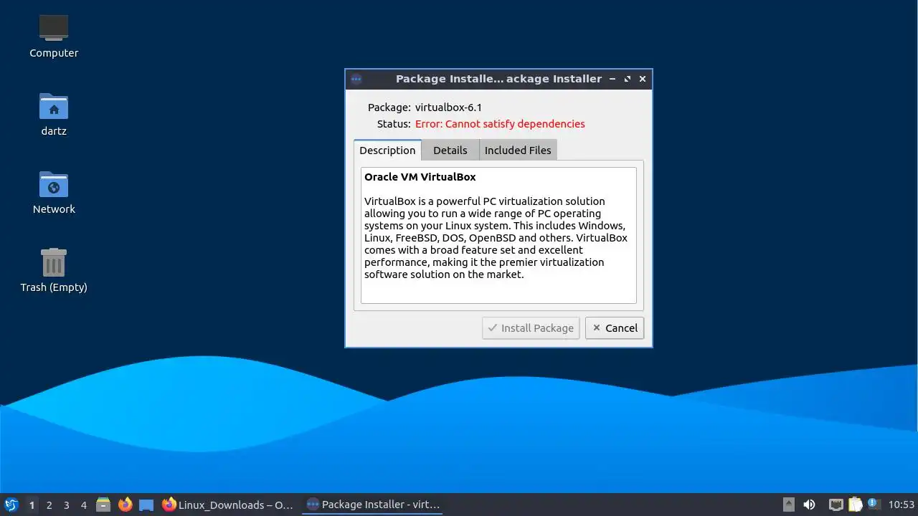The image size is (918, 516).
Task: Switch to the Description tab
Action: point(387,150)
